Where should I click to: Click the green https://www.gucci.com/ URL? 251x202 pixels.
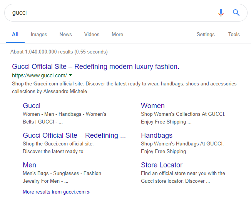(39, 75)
